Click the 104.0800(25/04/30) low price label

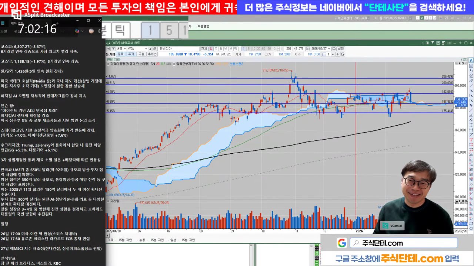pyautogui.click(x=121, y=195)
